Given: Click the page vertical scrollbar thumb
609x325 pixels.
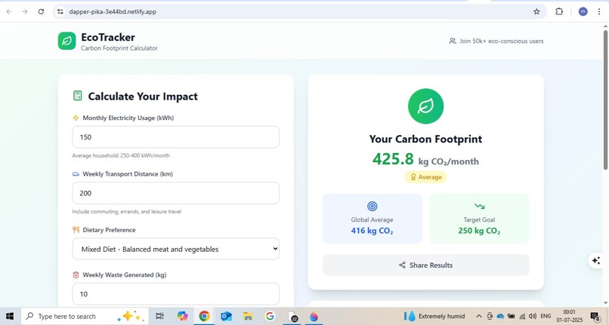Looking at the screenshot, I should pos(605,99).
